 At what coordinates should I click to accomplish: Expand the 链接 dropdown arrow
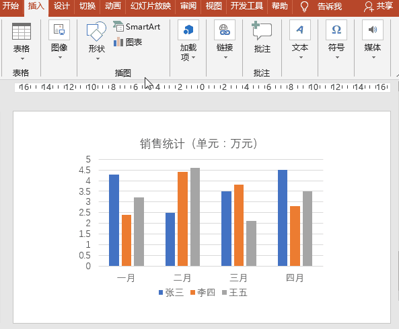[225, 58]
